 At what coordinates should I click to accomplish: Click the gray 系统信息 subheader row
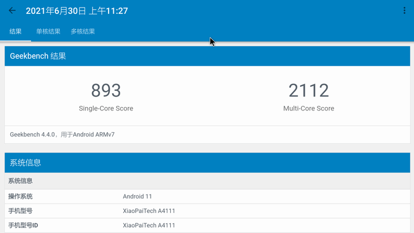(21, 181)
